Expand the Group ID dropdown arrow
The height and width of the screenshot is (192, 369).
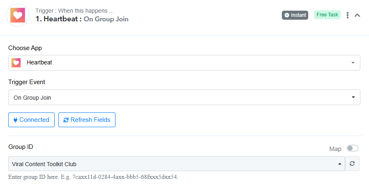339,164
